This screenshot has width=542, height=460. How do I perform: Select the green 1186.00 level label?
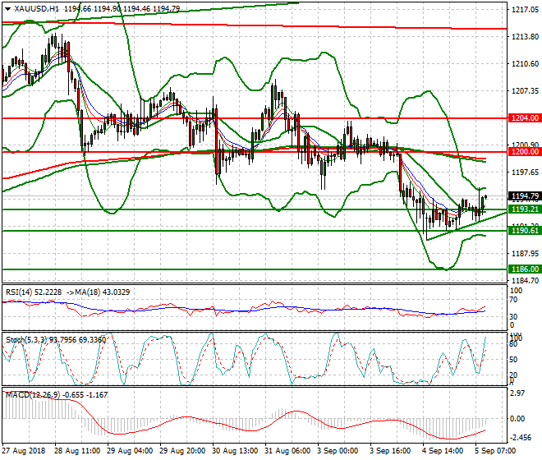click(x=525, y=269)
